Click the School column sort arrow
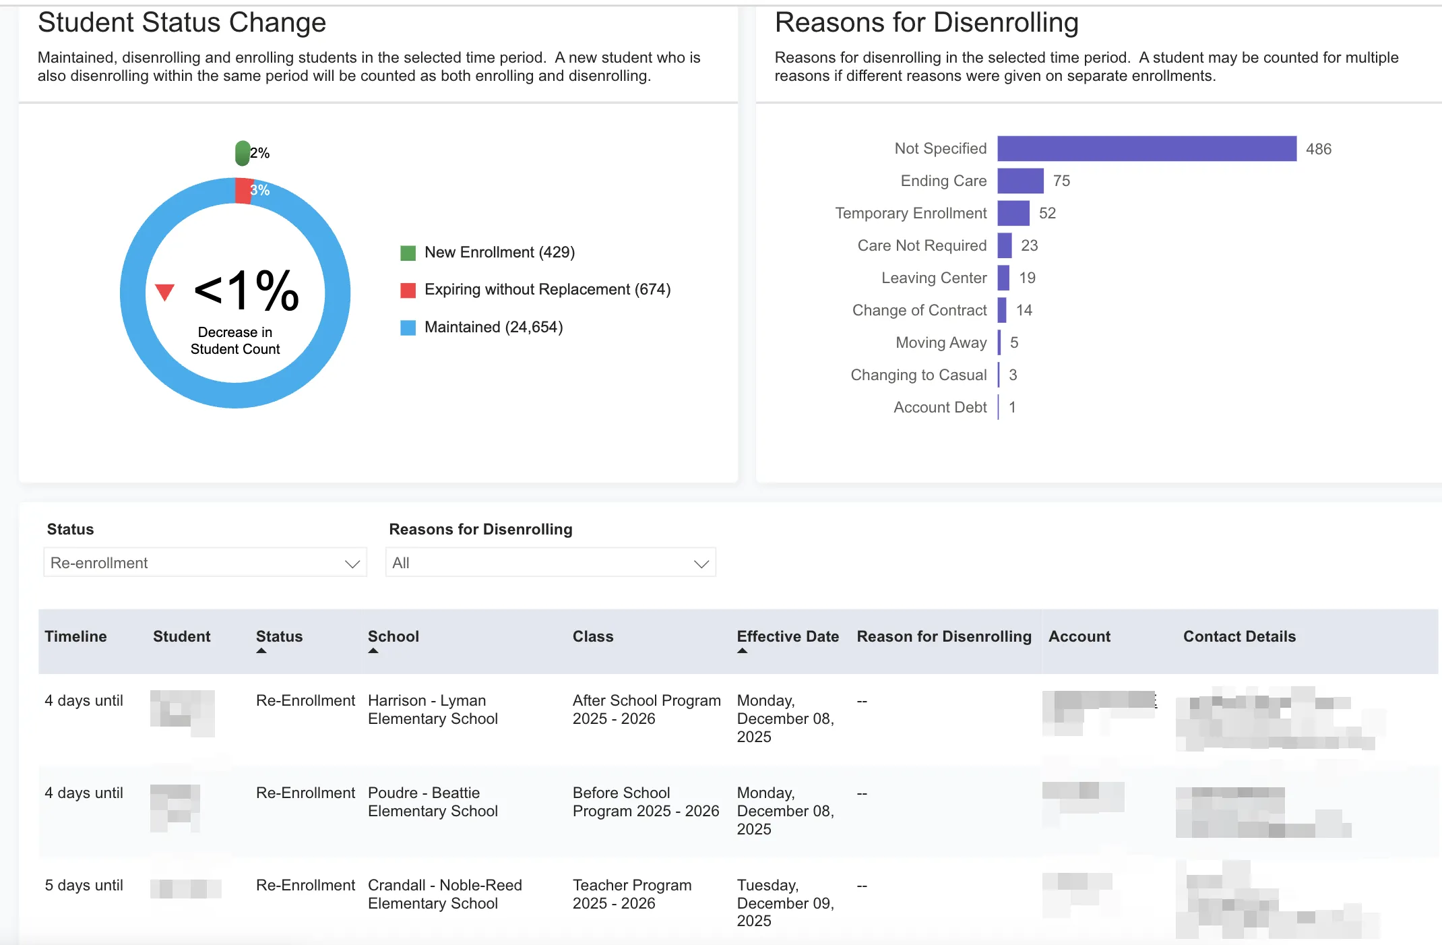 click(x=373, y=651)
